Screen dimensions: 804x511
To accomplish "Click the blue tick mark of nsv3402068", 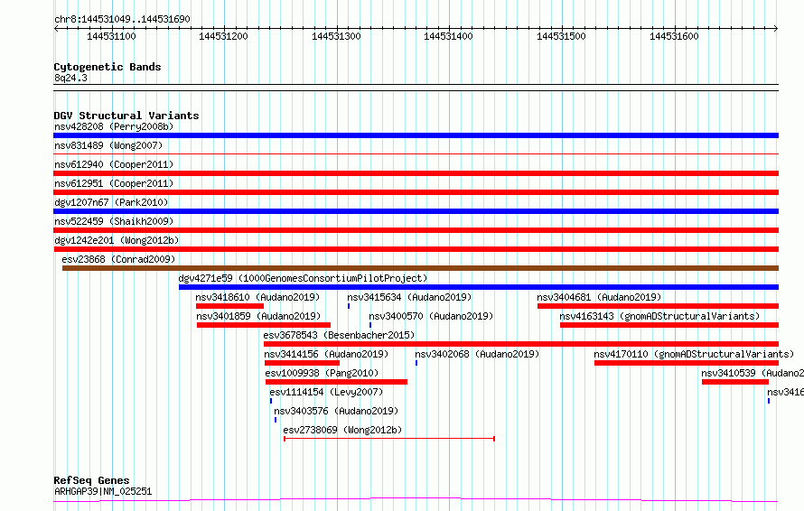I will (416, 363).
